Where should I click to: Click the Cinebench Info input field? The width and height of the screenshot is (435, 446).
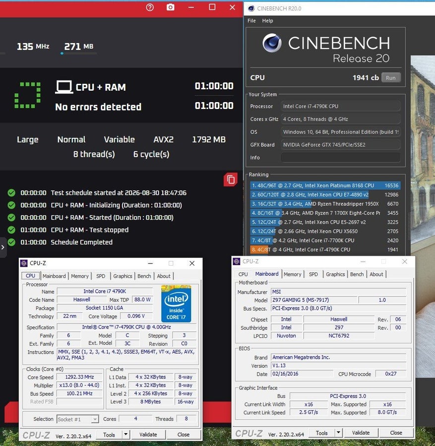(340, 157)
